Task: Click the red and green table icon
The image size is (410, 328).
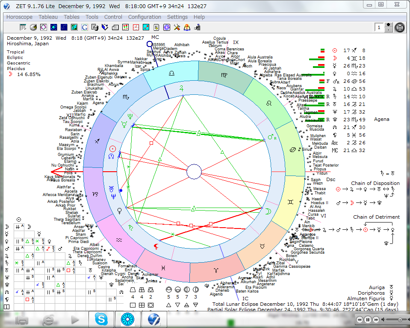Action: click(x=126, y=27)
